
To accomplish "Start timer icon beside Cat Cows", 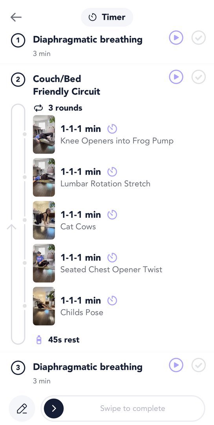I will (112, 215).
